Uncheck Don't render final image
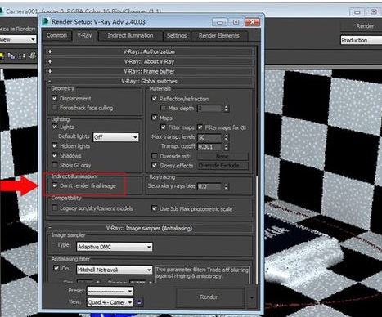 tap(55, 185)
